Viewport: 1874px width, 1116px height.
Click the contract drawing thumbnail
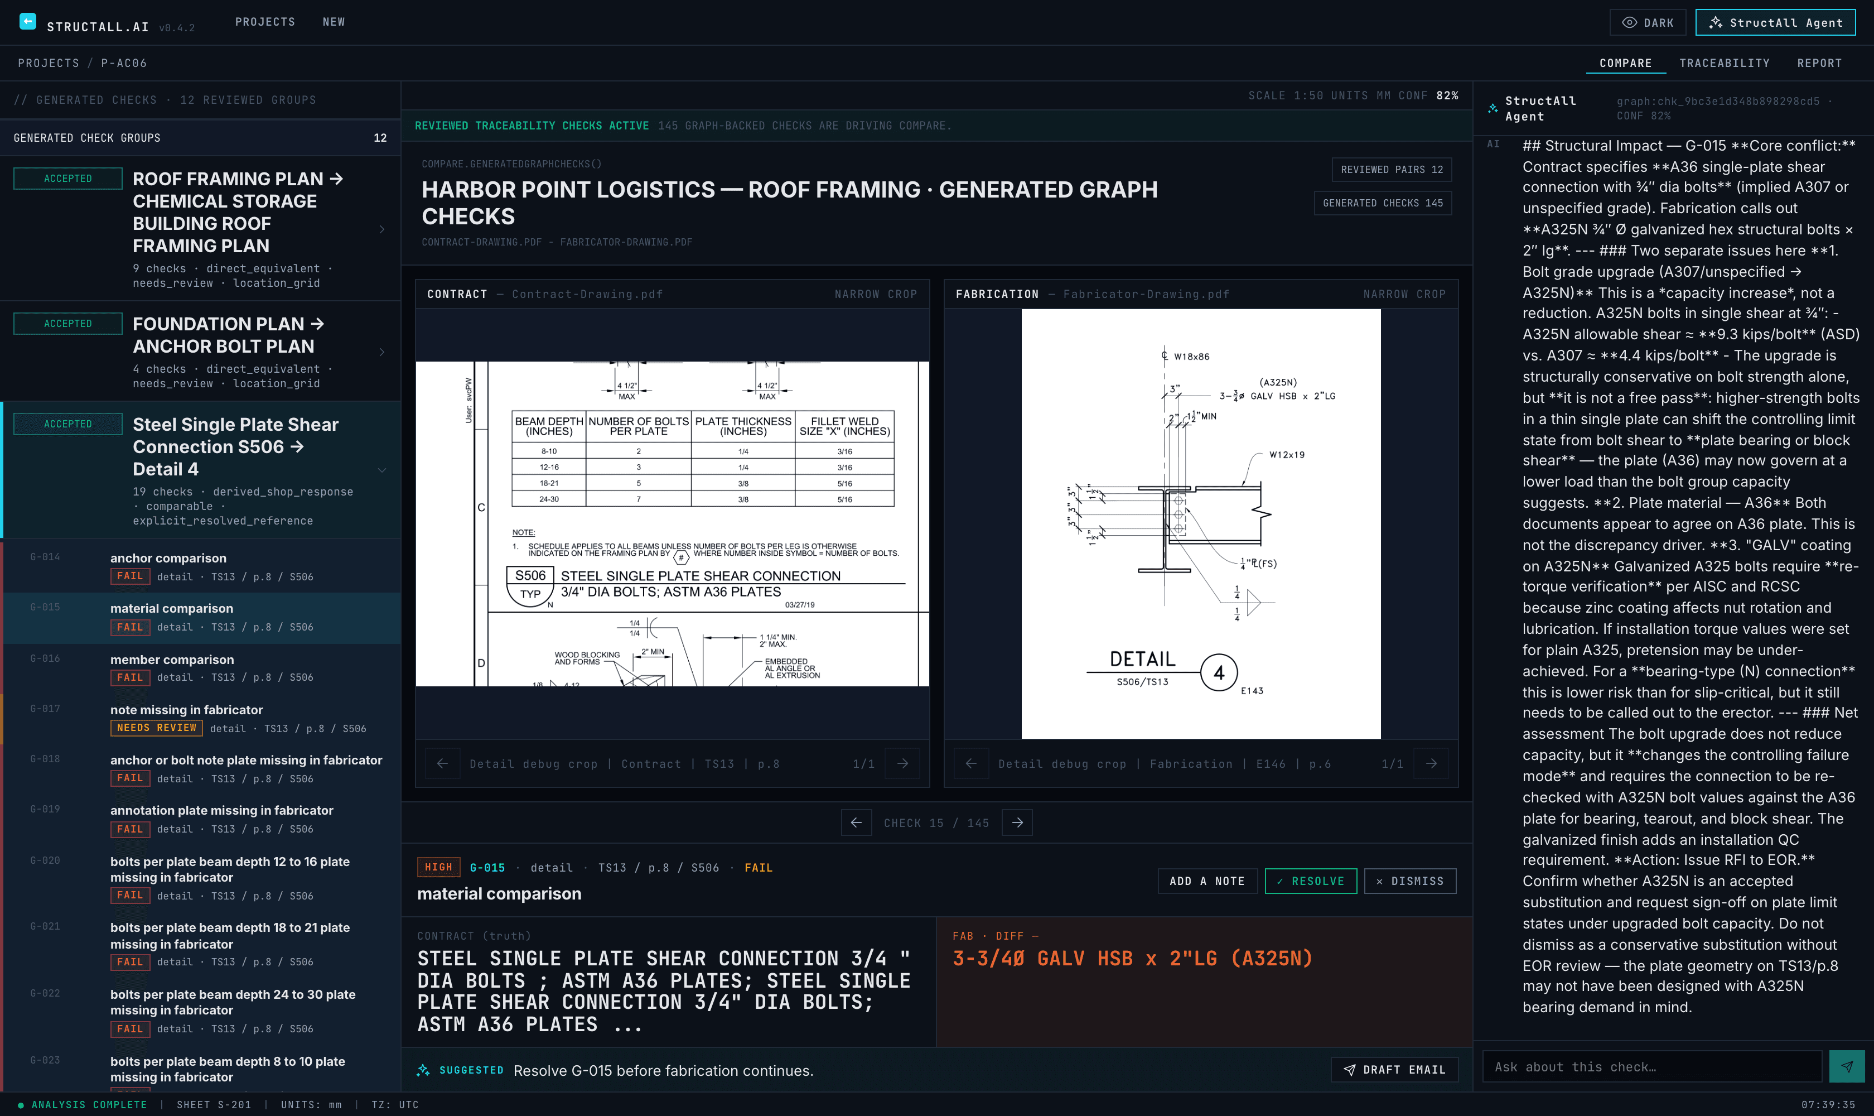[x=672, y=524]
